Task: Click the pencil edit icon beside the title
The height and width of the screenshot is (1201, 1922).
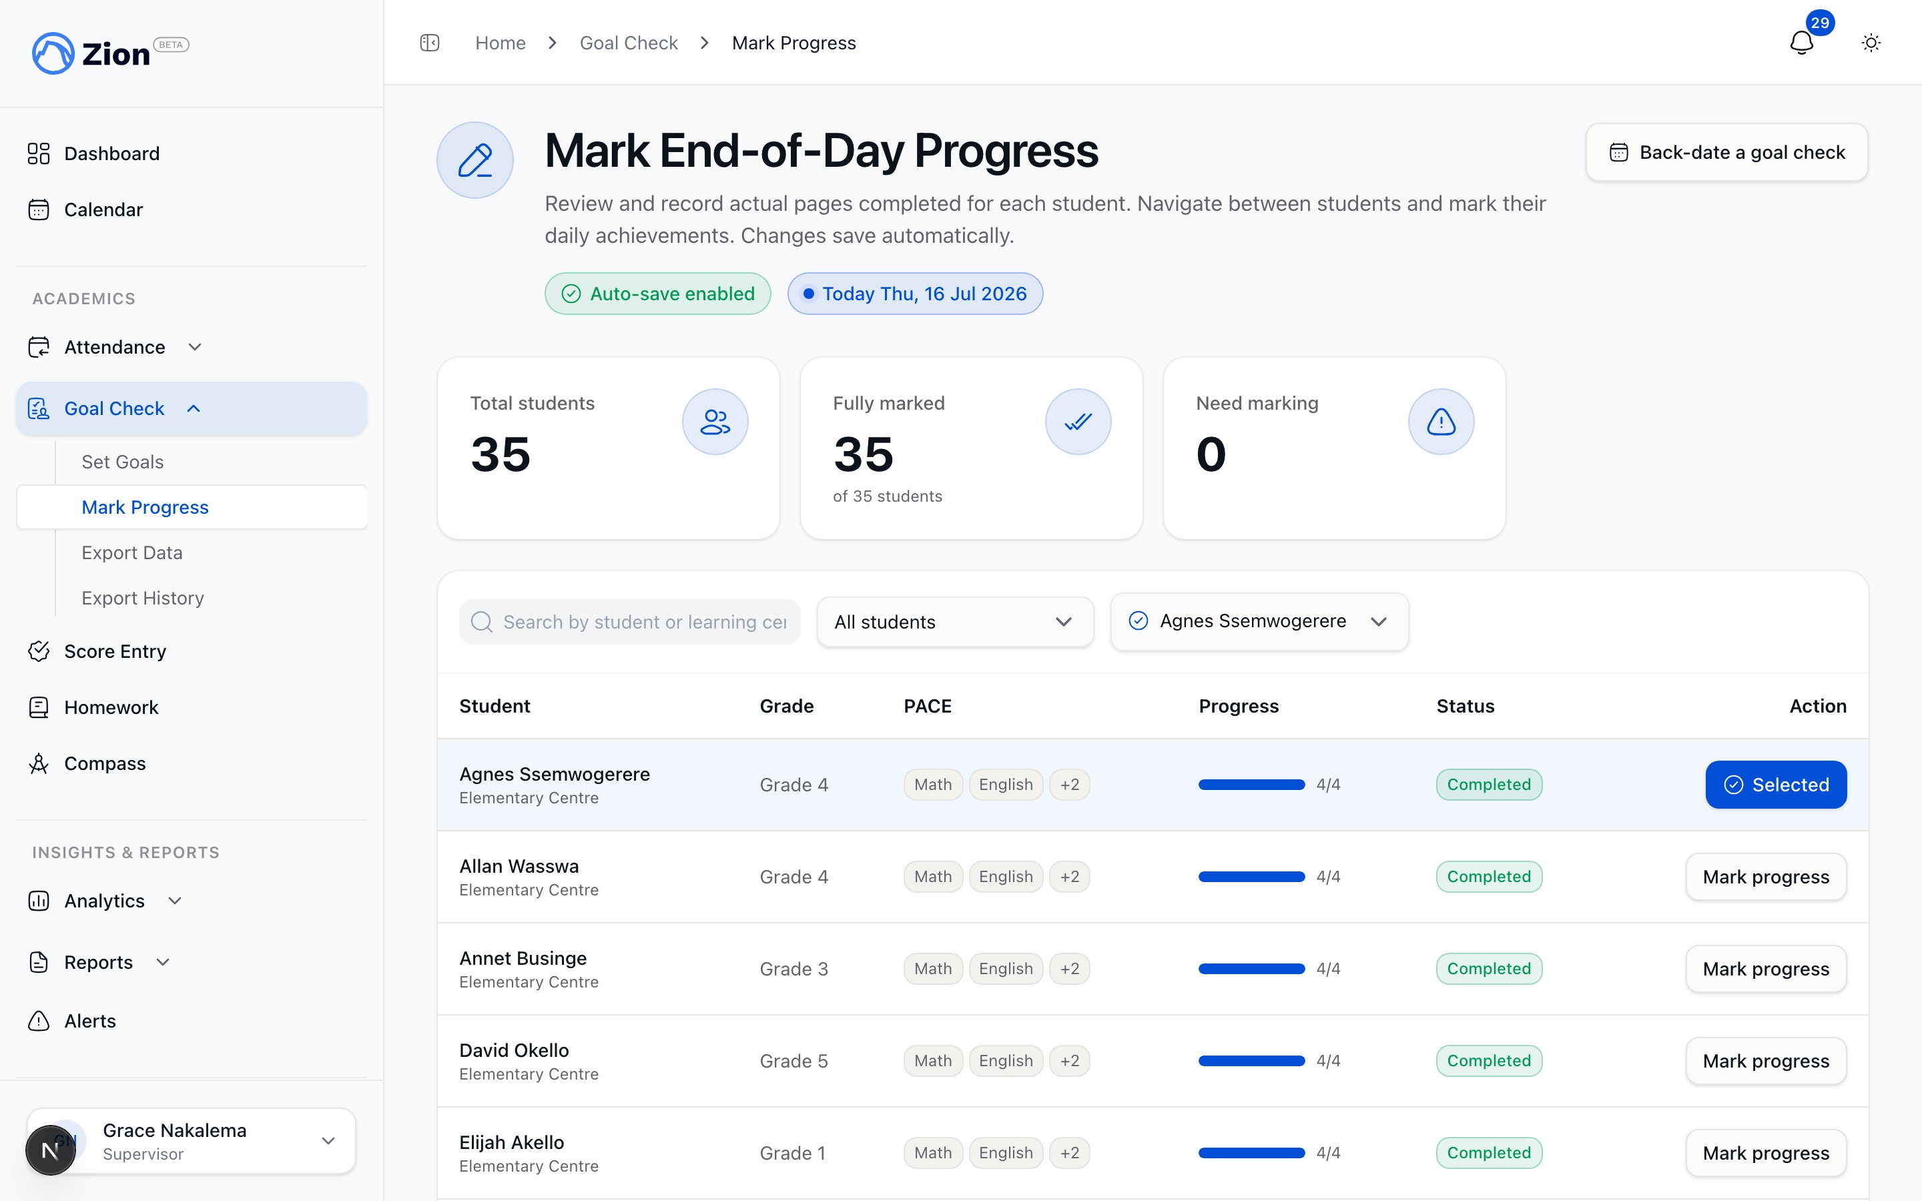Action: pyautogui.click(x=475, y=159)
